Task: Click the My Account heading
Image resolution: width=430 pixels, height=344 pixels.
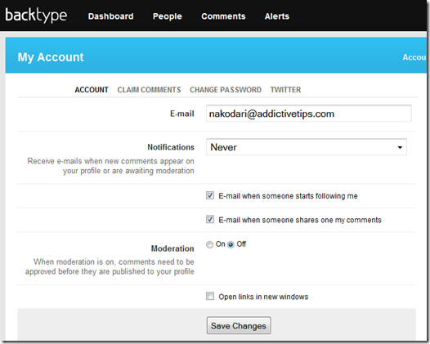Action: 51,57
